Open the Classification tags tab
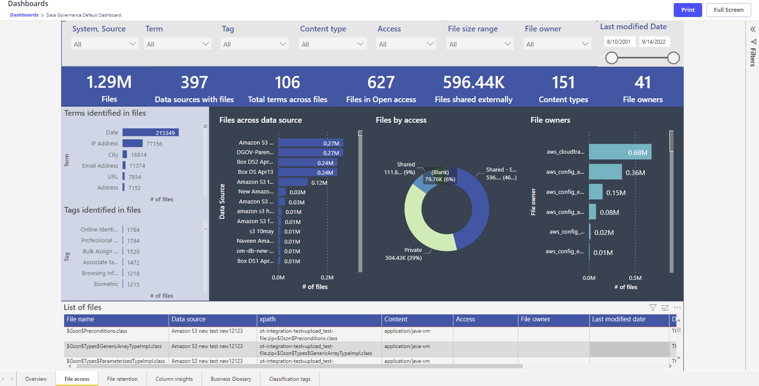This screenshot has height=386, width=759. pyautogui.click(x=289, y=379)
